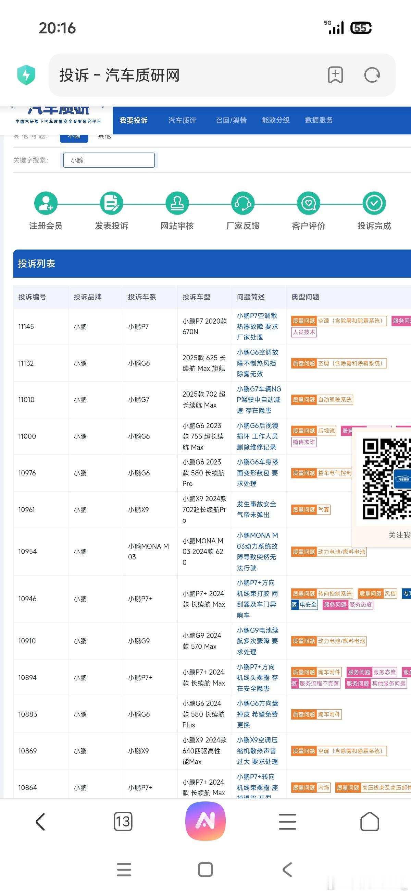Tap Android home square button
This screenshot has height=894, width=411.
click(x=205, y=870)
